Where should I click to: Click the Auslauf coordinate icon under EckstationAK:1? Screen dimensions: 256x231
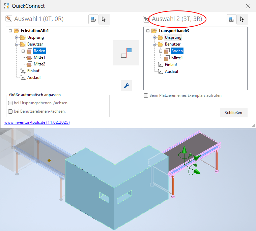tap(23, 78)
